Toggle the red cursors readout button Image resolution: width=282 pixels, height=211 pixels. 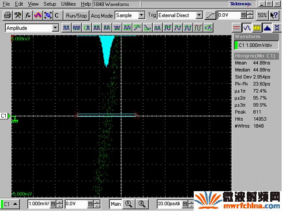236,28
